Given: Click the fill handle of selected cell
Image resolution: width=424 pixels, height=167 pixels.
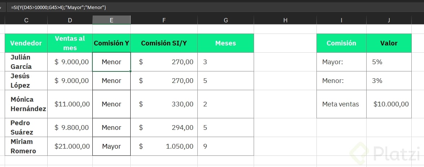Looking at the screenshot, I should 131,71.
